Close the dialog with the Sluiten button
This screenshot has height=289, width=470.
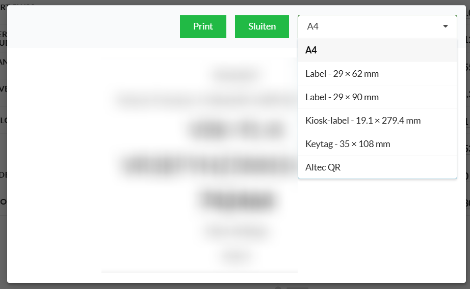tap(262, 26)
